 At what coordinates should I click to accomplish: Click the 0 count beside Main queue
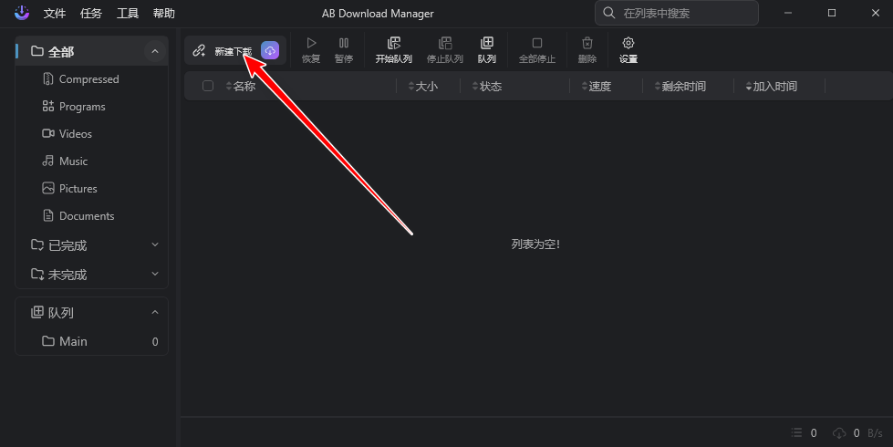[155, 342]
